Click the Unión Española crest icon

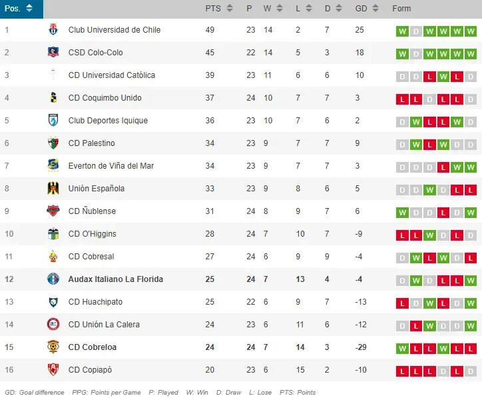pyautogui.click(x=53, y=189)
